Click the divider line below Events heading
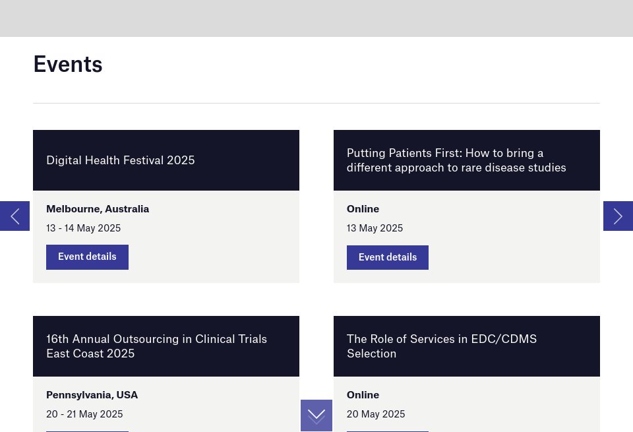This screenshot has width=633, height=432. click(x=316, y=103)
